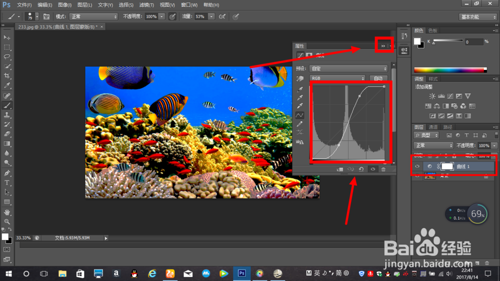Switch to the 路径 tab

click(x=447, y=127)
